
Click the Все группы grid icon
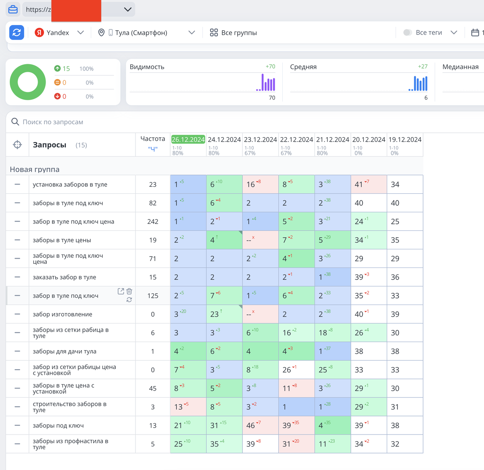214,33
